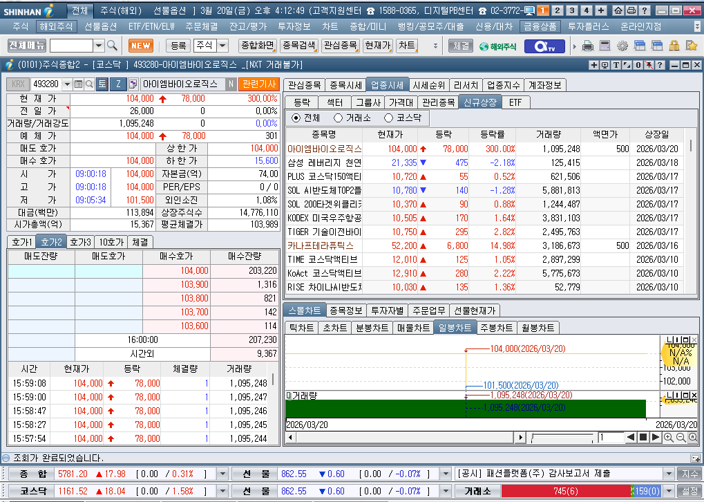Viewport: 704px width, 502px height.
Task: Zoom in the chart with plus magnifier
Action: coord(669,437)
